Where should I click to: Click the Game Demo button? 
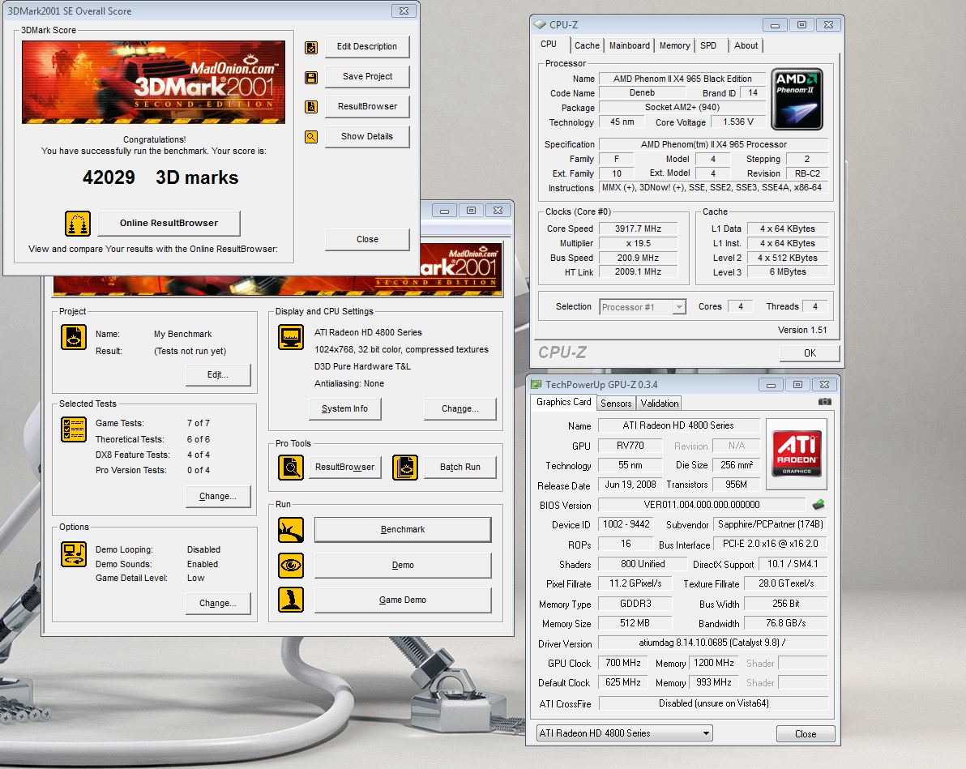402,600
